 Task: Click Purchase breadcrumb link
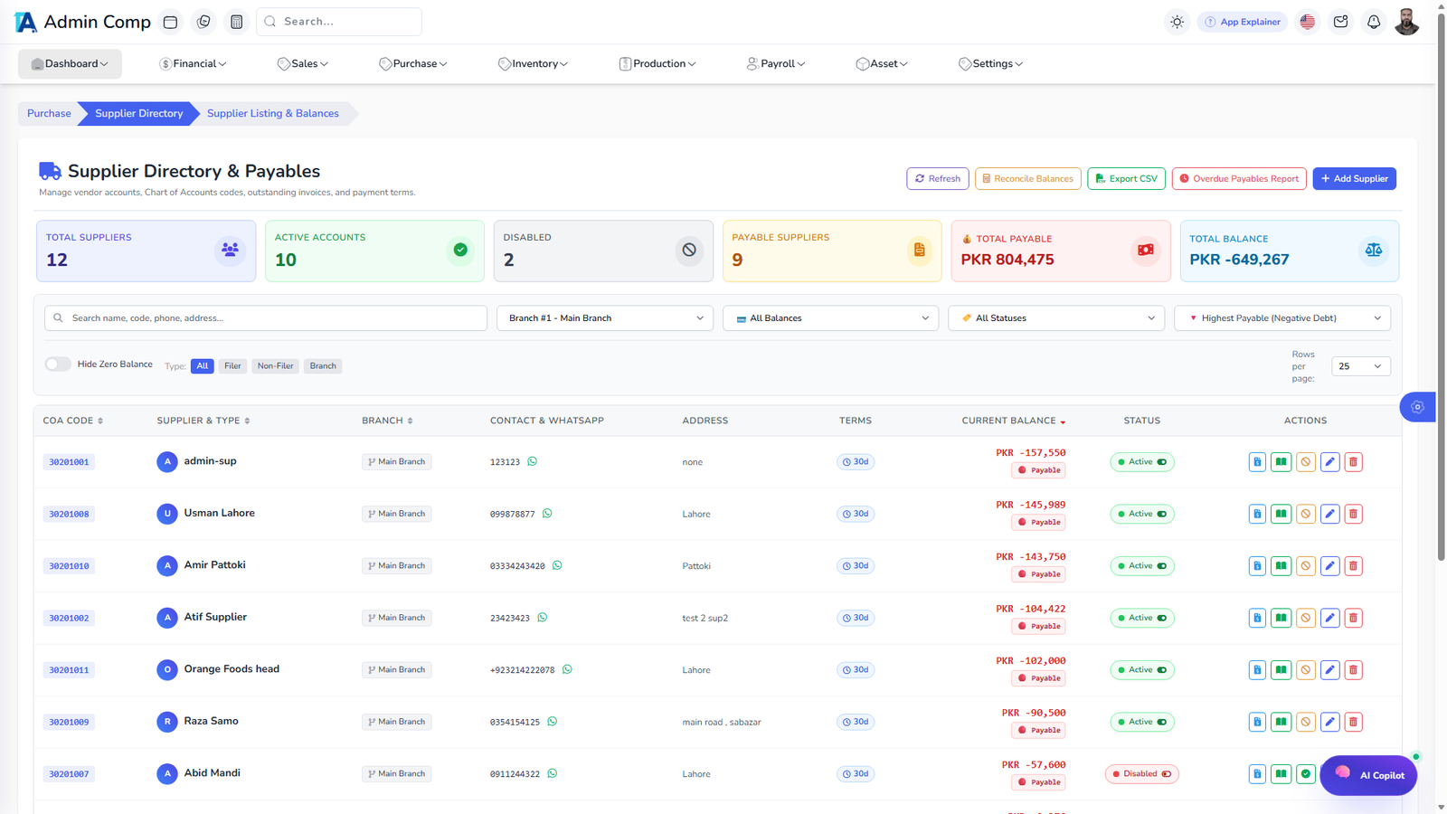click(x=49, y=114)
